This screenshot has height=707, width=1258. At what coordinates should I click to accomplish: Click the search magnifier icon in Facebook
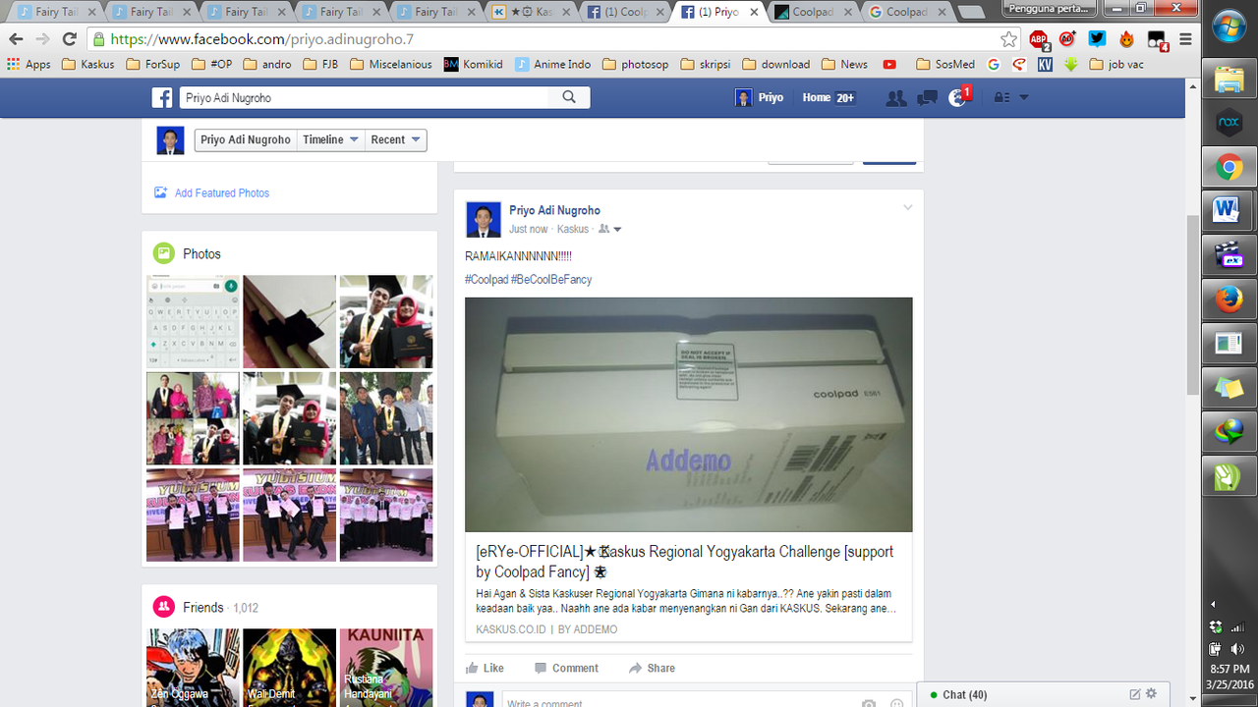569,97
